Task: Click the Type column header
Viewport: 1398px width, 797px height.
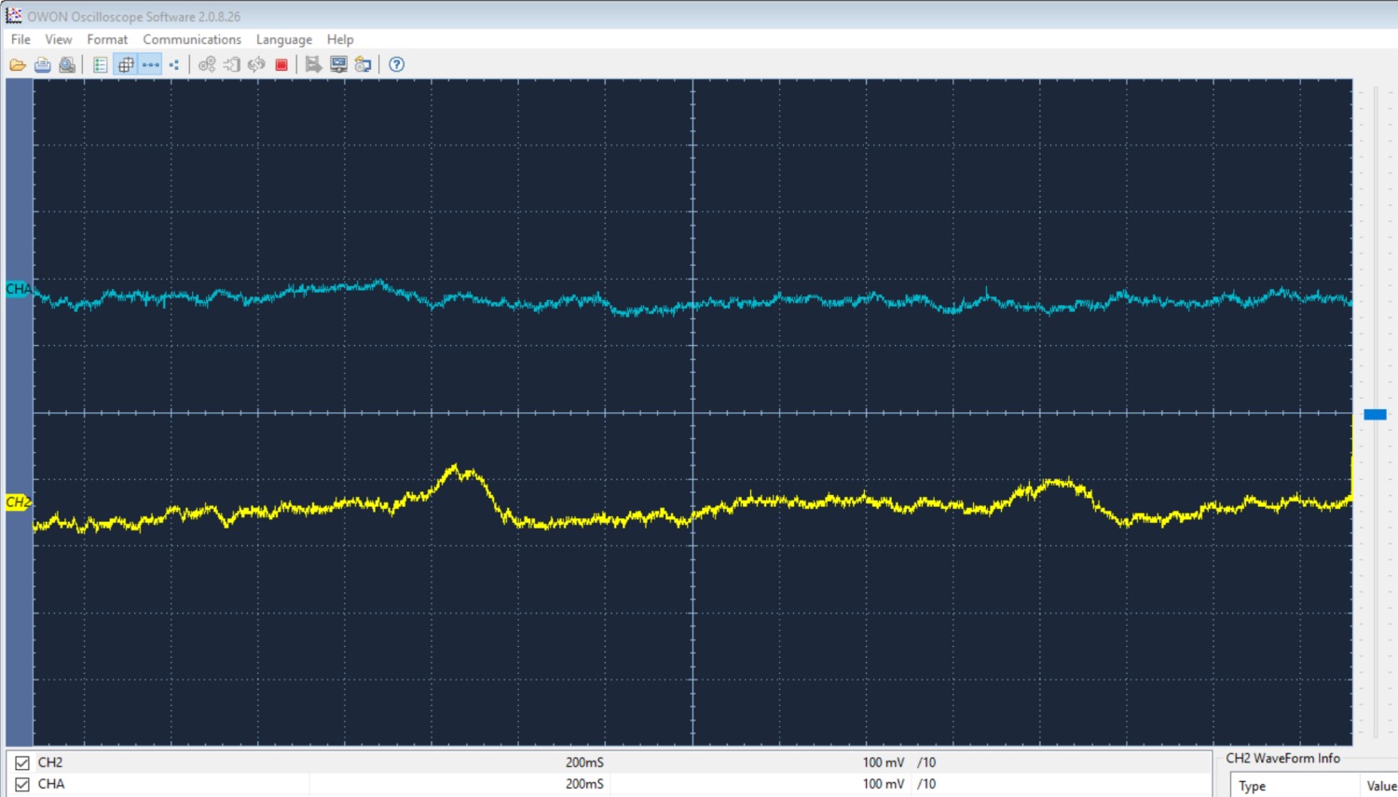Action: tap(1253, 786)
